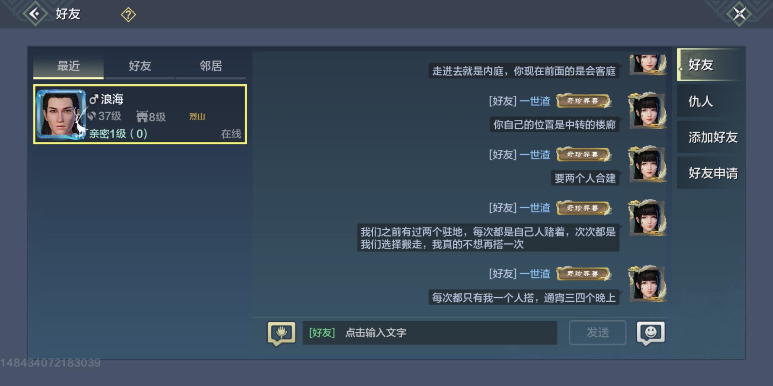Close the friends panel with X icon
The width and height of the screenshot is (773, 386).
click(739, 14)
